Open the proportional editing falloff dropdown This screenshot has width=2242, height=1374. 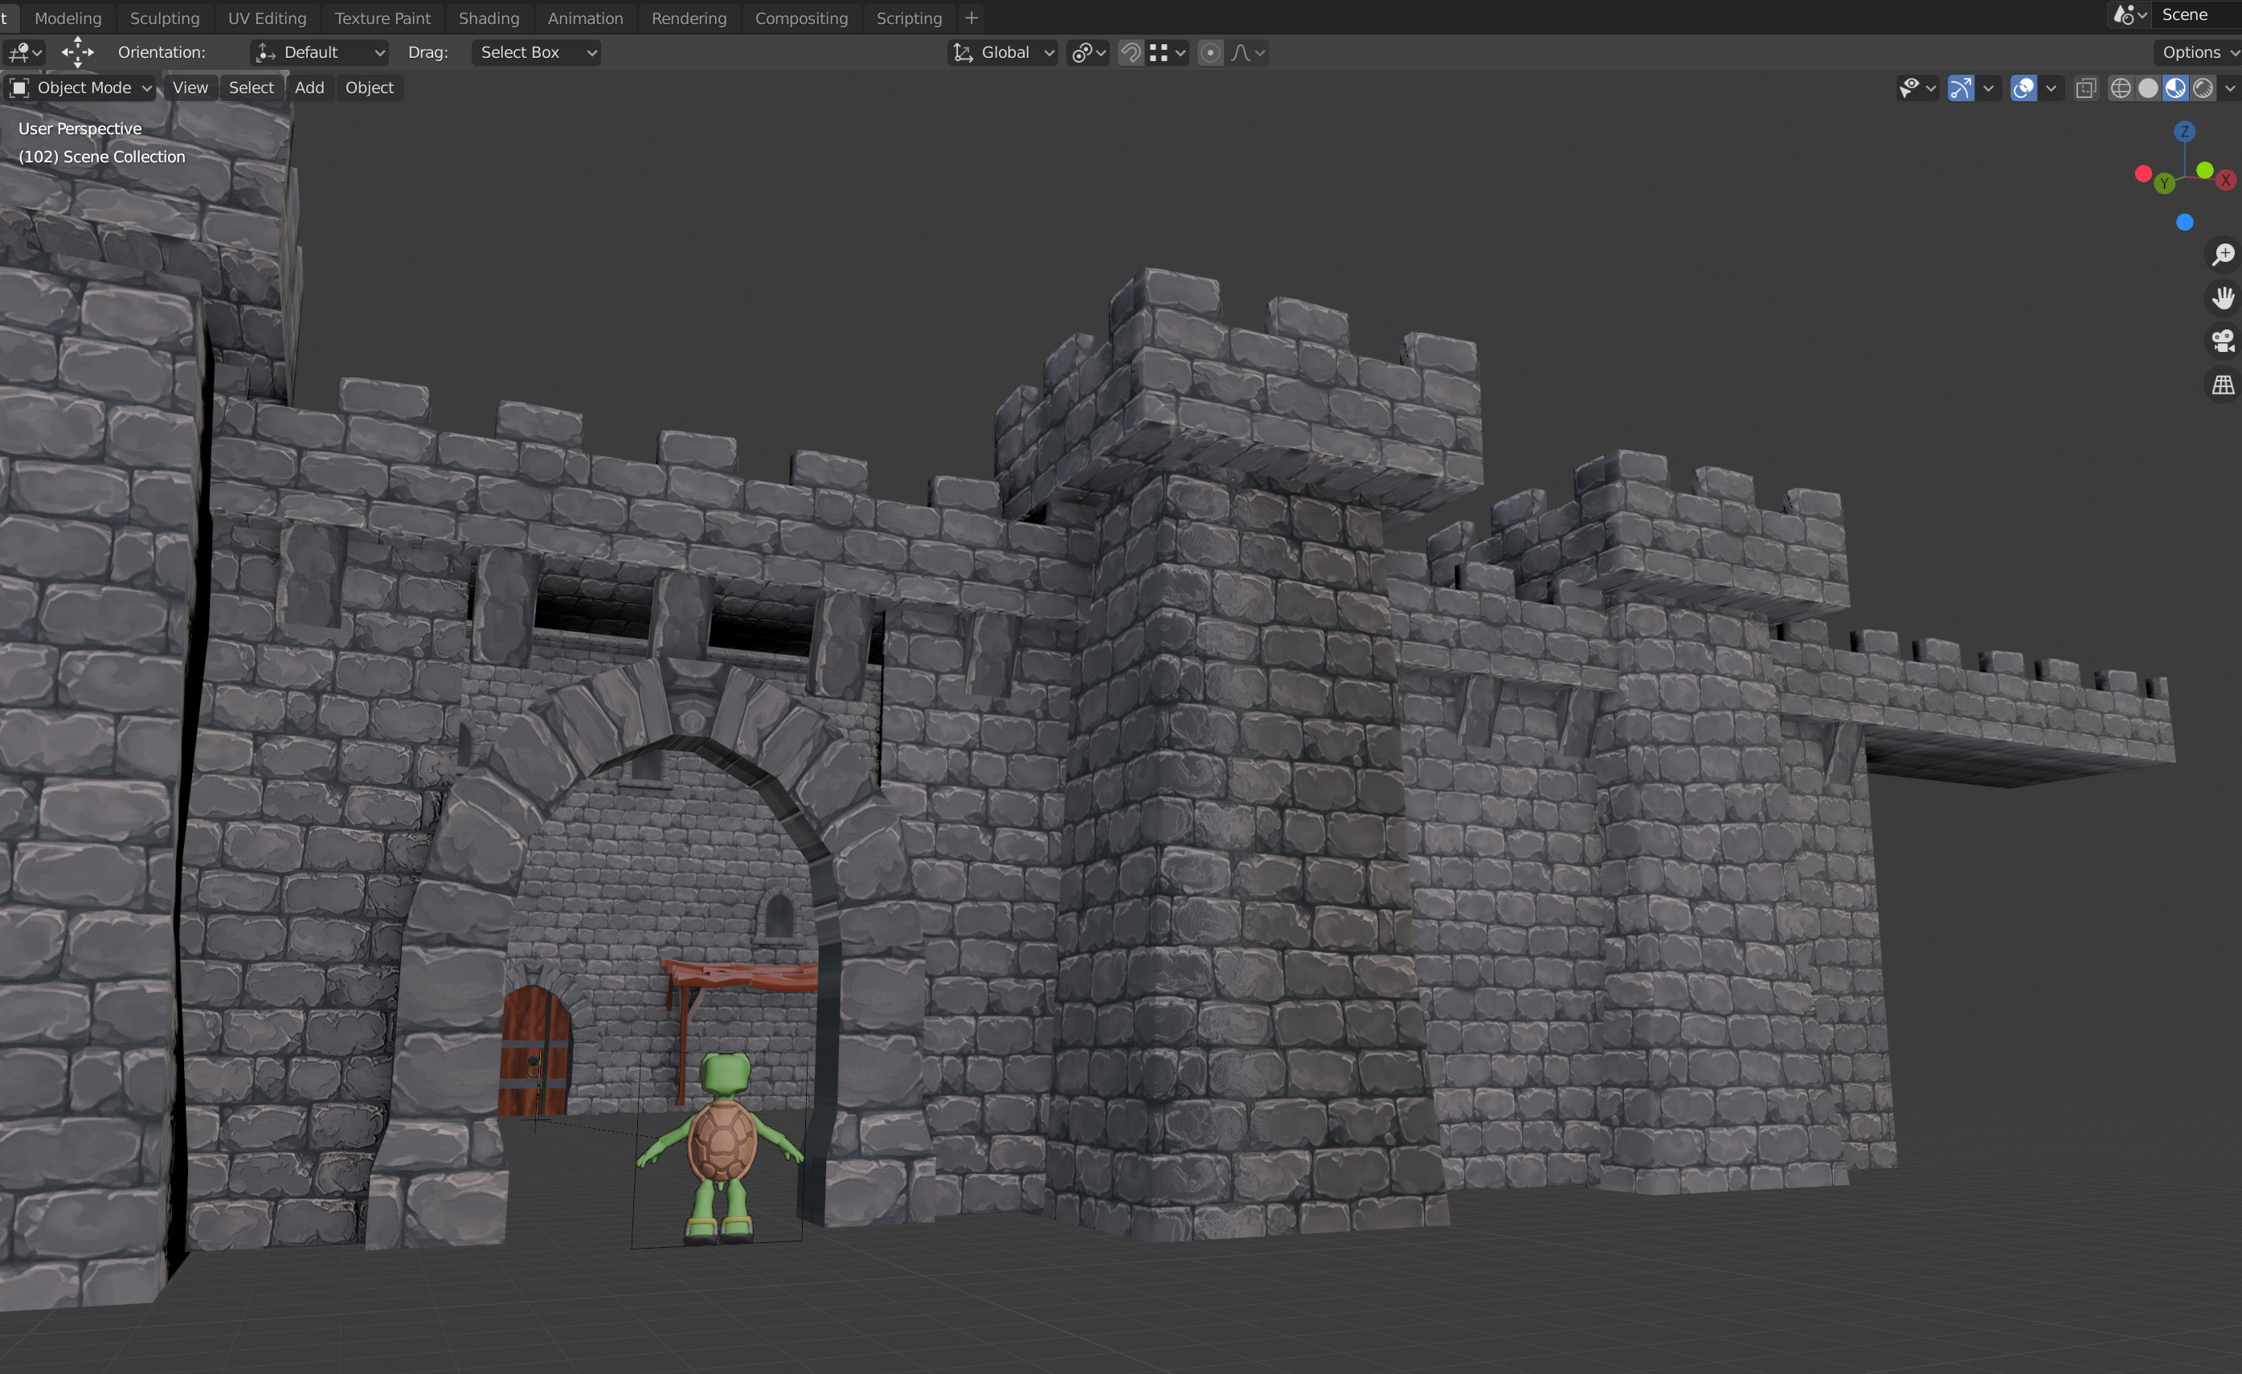1246,53
